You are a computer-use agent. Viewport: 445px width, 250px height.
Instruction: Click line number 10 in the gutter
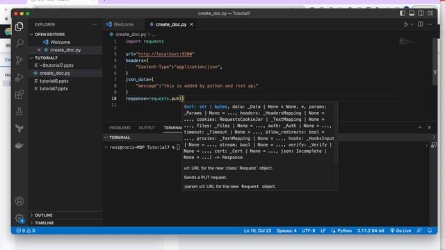click(114, 99)
